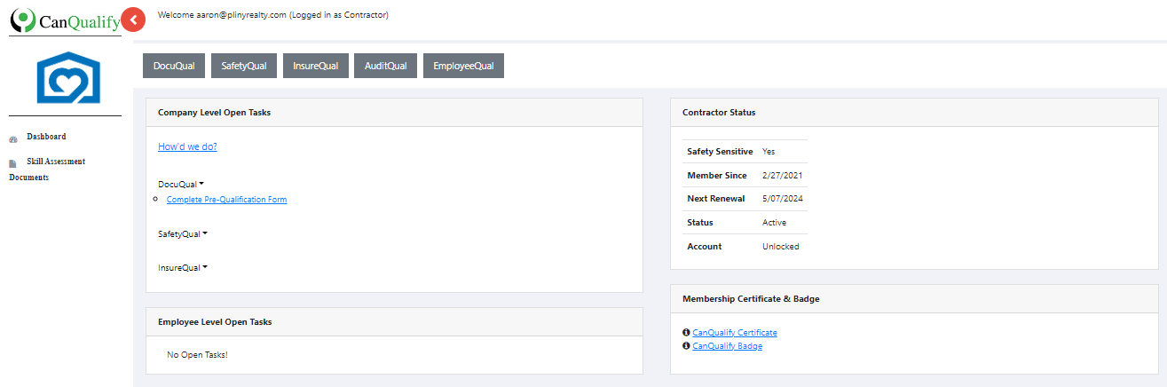Viewport: 1167px width, 387px height.
Task: Click info icon beside CanQualify Badge
Action: click(x=686, y=346)
